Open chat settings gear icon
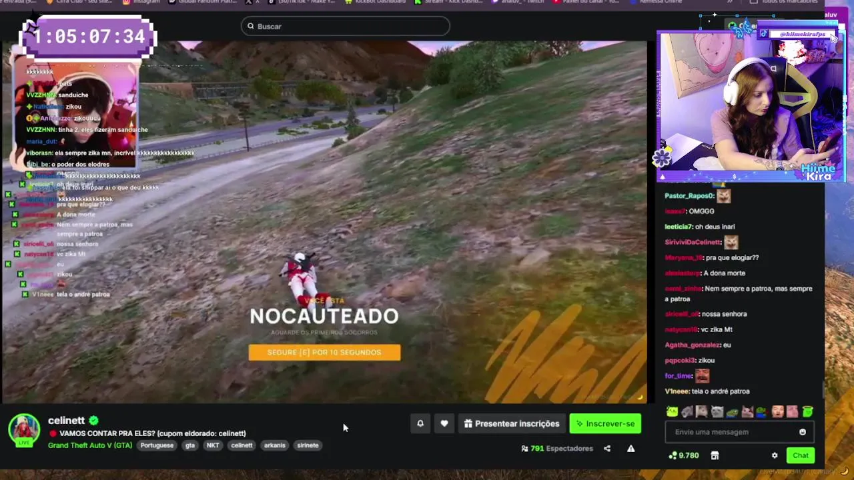This screenshot has width=854, height=480. pos(775,455)
